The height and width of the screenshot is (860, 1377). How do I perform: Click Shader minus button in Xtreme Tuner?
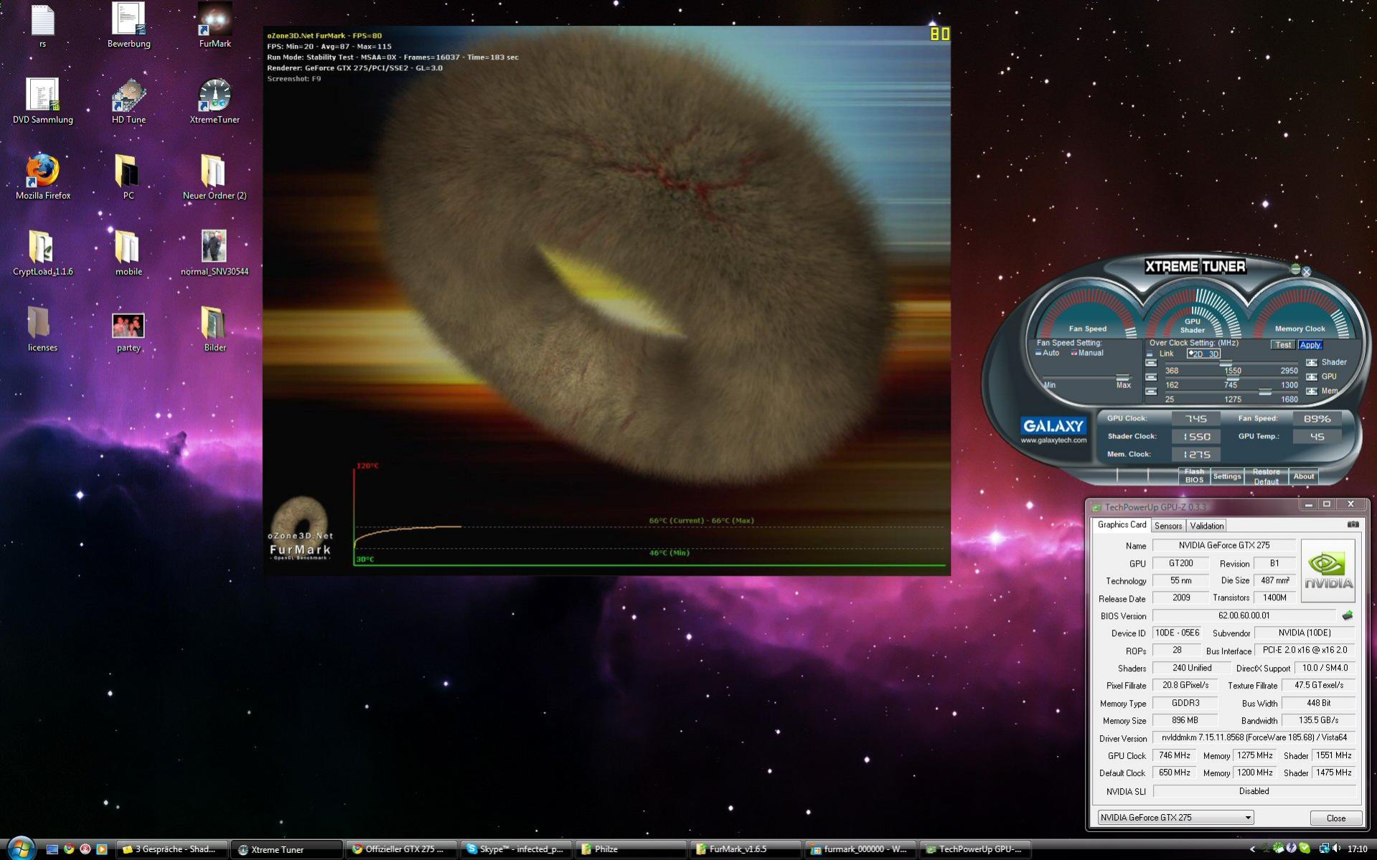(1151, 363)
